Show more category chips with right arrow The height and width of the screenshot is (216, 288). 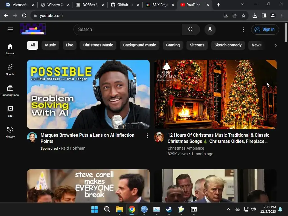pos(275,45)
